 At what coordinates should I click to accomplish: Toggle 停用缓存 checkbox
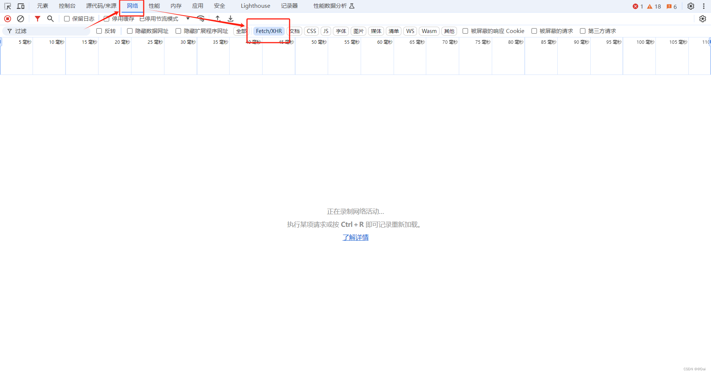click(x=107, y=19)
